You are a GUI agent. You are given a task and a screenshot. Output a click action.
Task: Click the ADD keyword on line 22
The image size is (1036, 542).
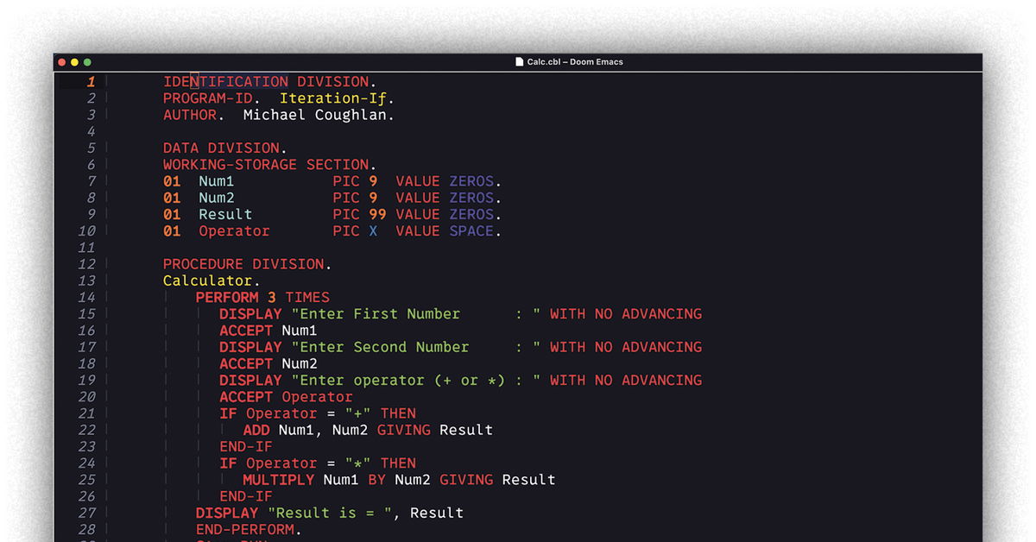coord(256,430)
